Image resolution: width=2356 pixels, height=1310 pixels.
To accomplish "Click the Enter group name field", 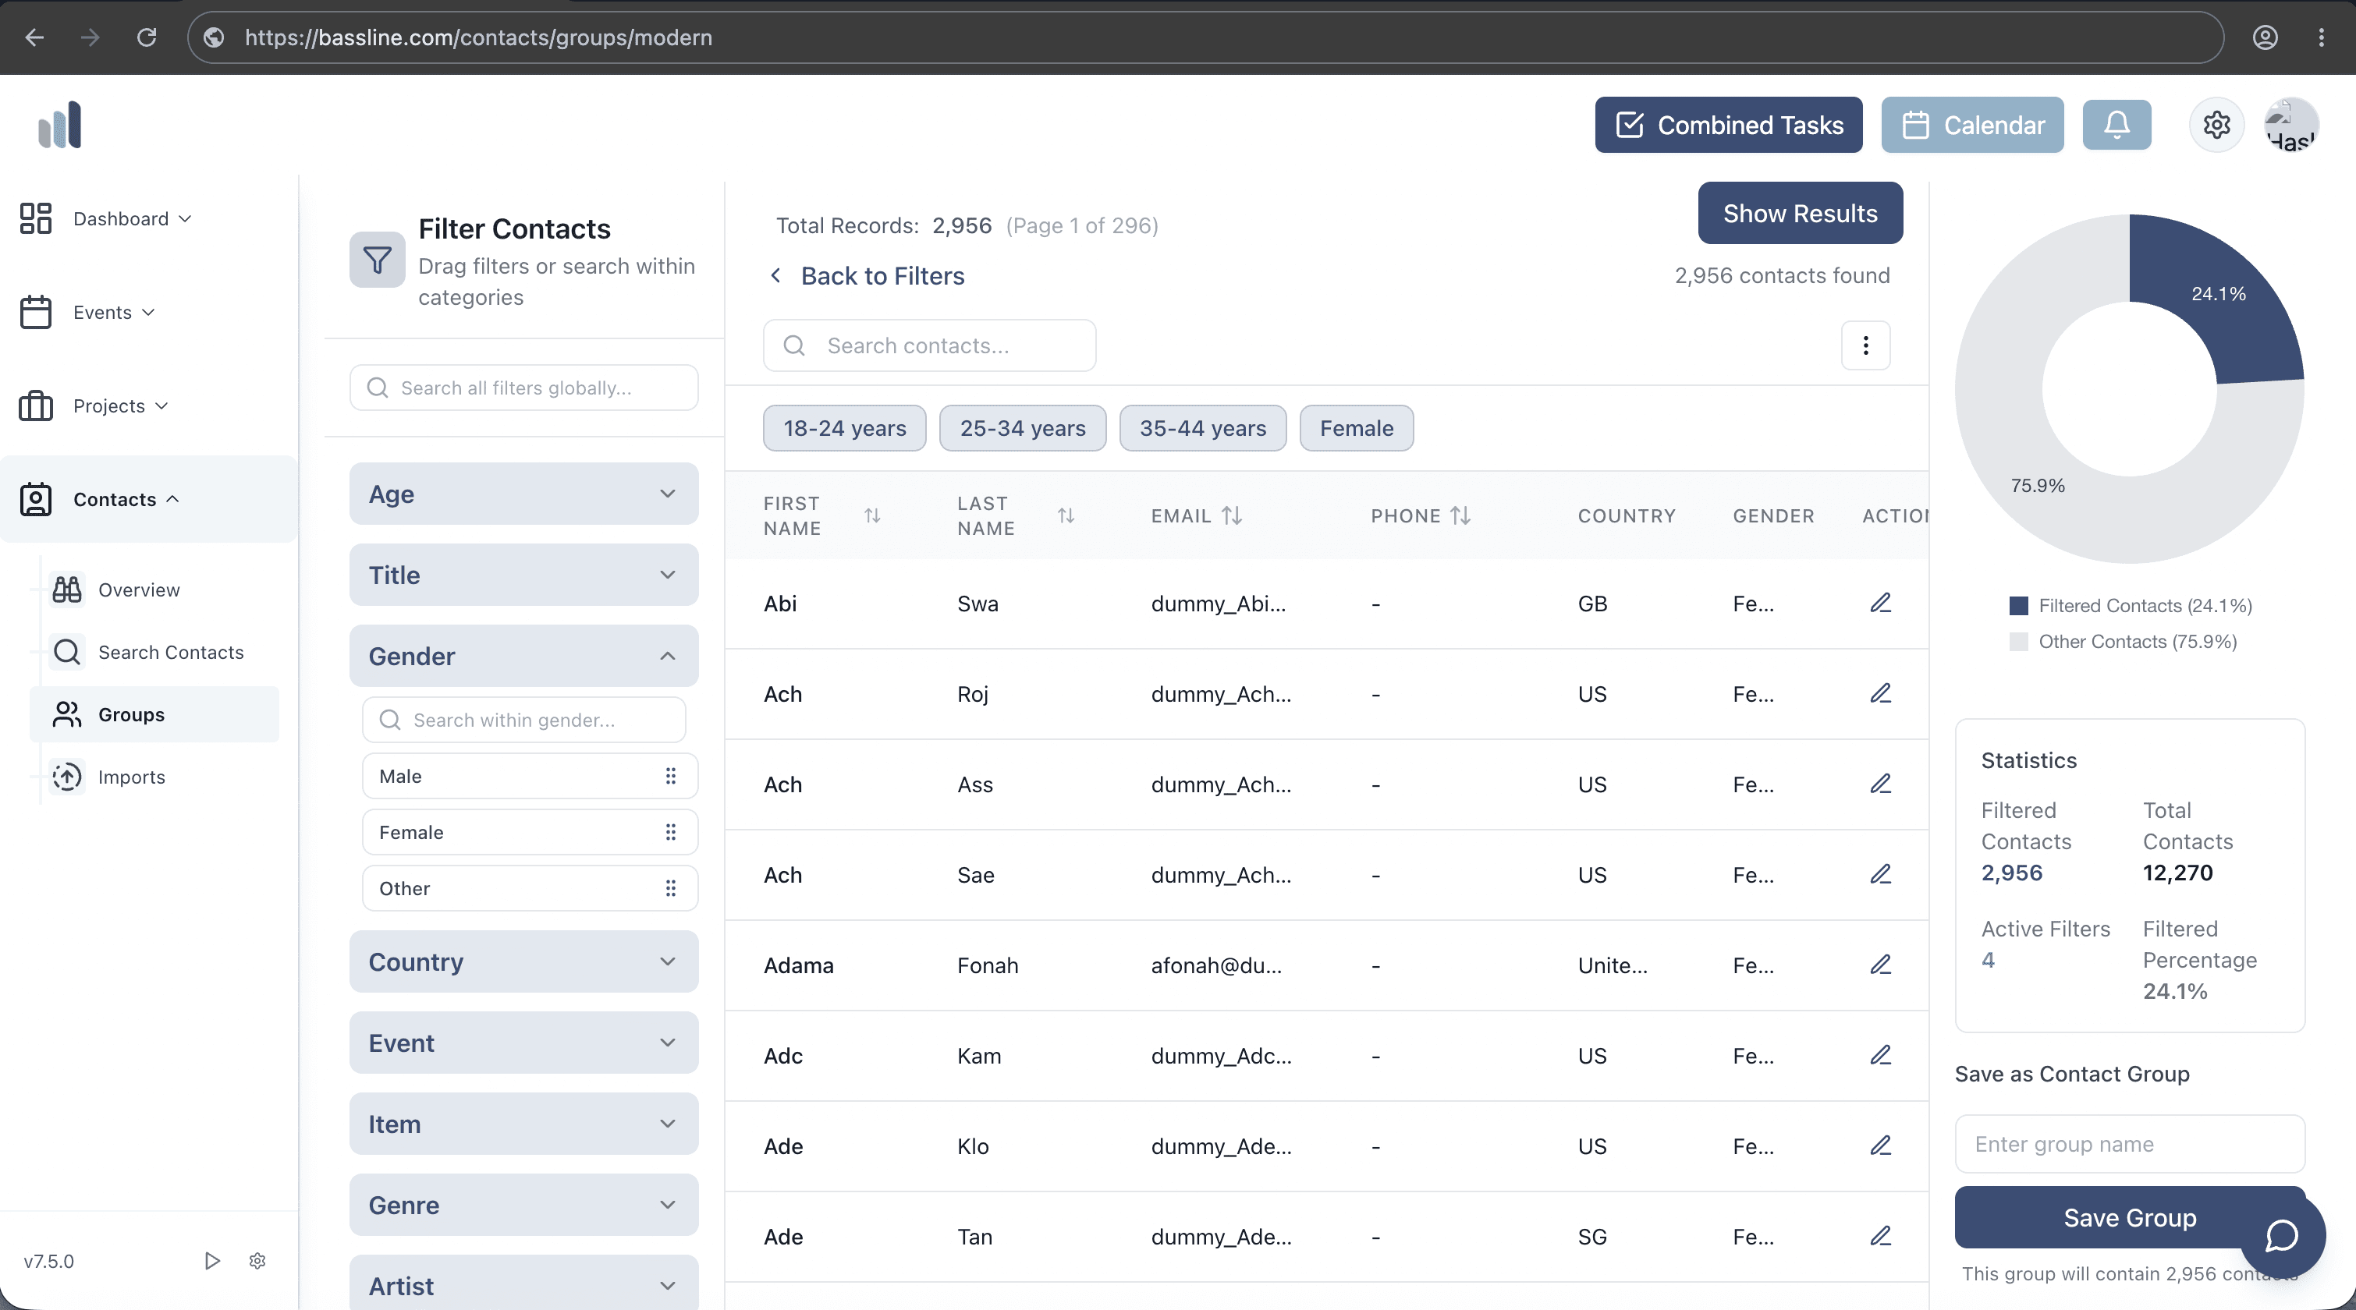I will pyautogui.click(x=2129, y=1144).
